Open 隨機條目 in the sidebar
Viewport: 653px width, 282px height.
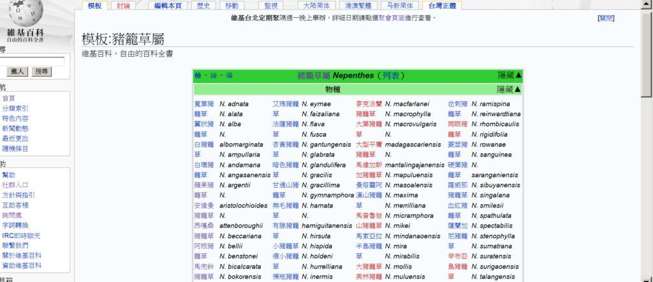15,149
